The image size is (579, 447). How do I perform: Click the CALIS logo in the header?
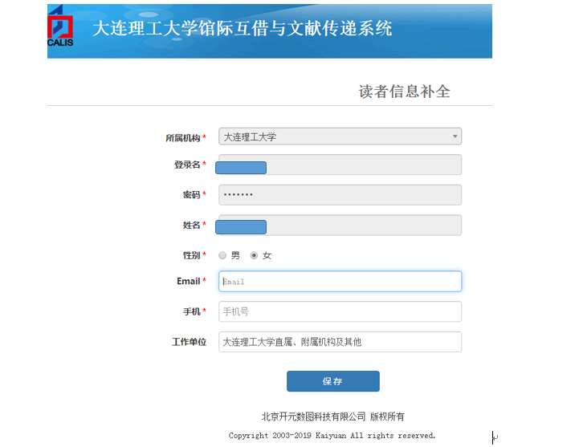coord(60,28)
